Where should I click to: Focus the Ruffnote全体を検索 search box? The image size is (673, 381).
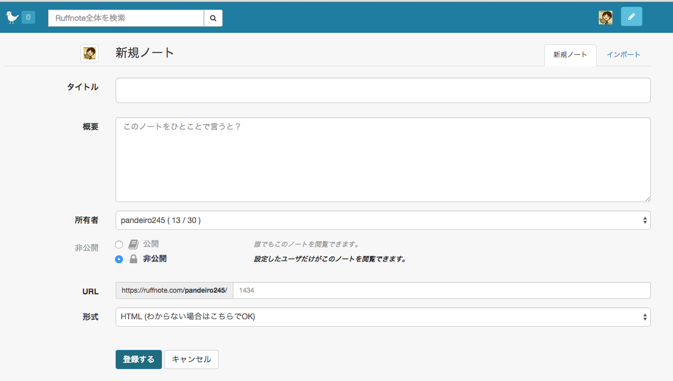click(126, 18)
